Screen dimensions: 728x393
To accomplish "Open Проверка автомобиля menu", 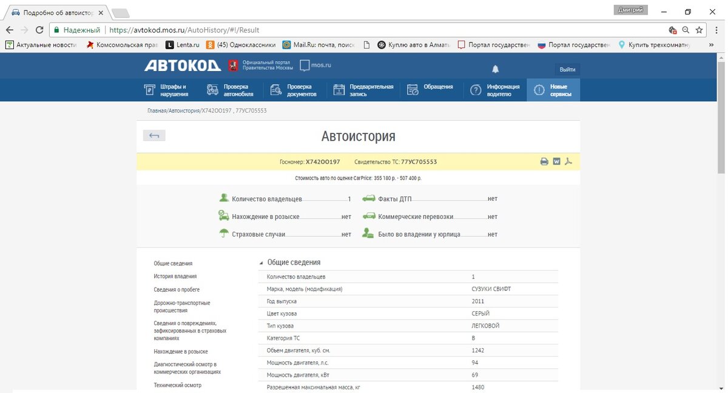I will (x=231, y=90).
